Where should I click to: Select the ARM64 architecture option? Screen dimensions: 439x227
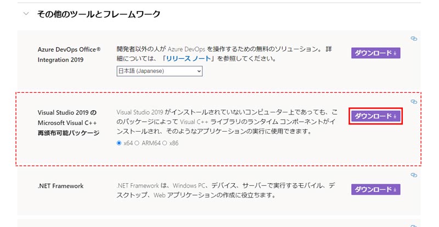click(x=137, y=143)
